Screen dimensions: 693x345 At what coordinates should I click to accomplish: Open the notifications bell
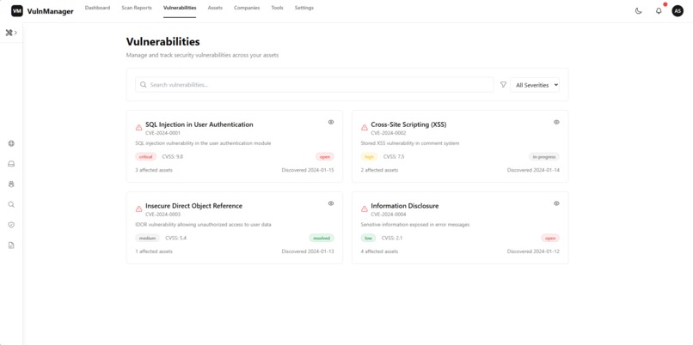click(x=659, y=11)
